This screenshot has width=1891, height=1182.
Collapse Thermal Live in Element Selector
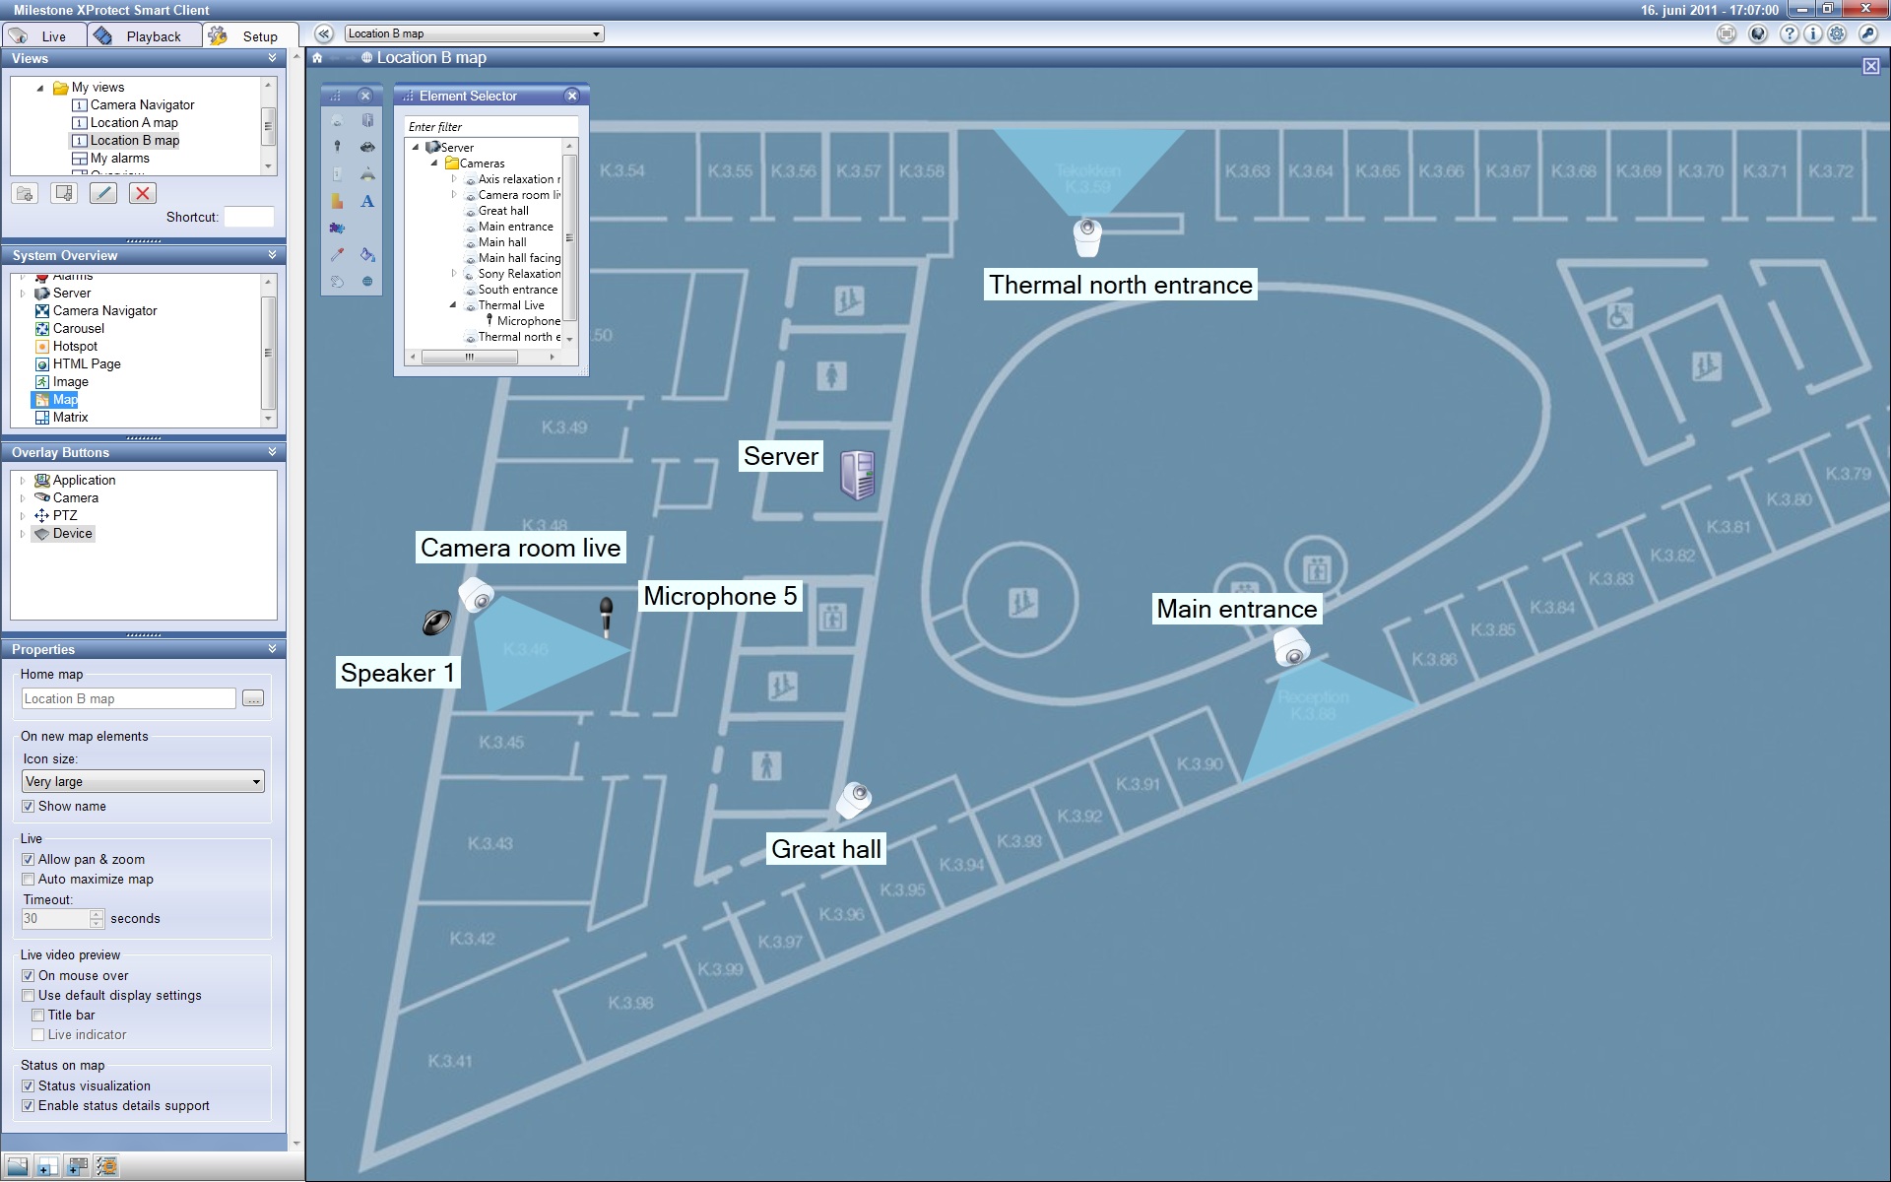coord(453,305)
